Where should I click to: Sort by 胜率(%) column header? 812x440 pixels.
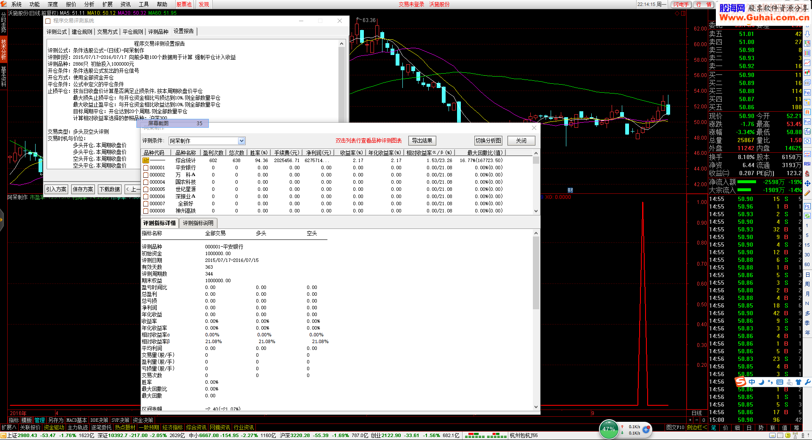(259, 153)
